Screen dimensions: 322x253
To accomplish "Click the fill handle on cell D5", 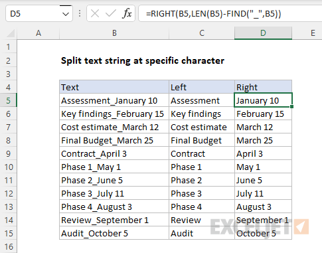I will pyautogui.click(x=292, y=106).
